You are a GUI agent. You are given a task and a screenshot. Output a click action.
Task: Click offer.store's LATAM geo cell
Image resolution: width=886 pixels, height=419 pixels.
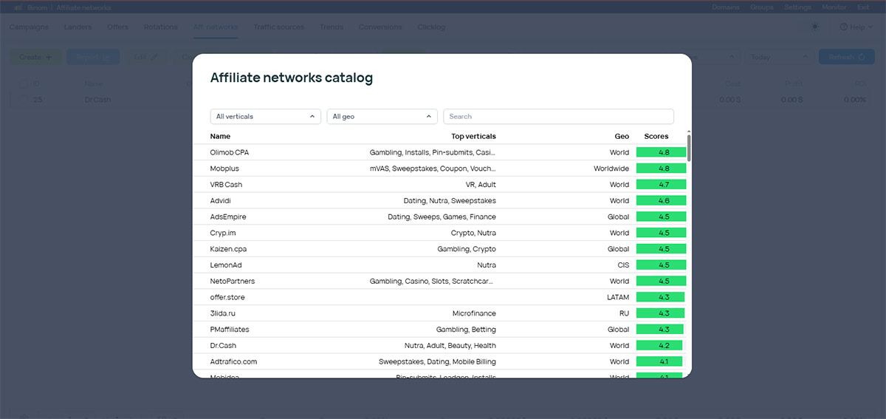pyautogui.click(x=618, y=297)
